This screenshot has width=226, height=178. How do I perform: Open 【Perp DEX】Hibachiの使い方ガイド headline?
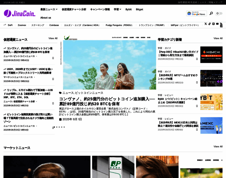[178, 53]
